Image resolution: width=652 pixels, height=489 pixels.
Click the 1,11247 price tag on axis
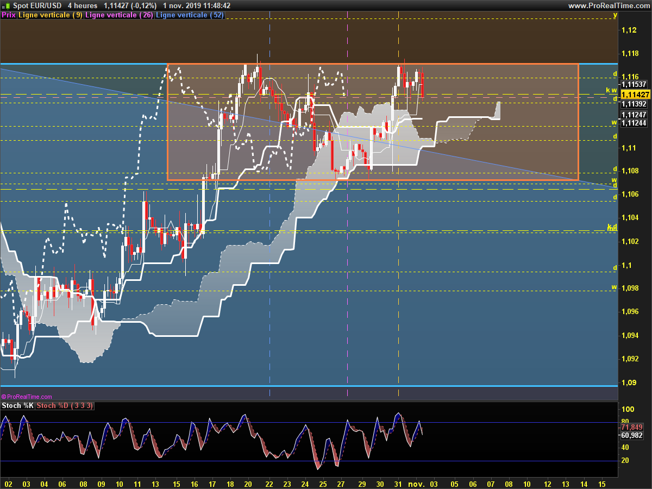[634, 115]
